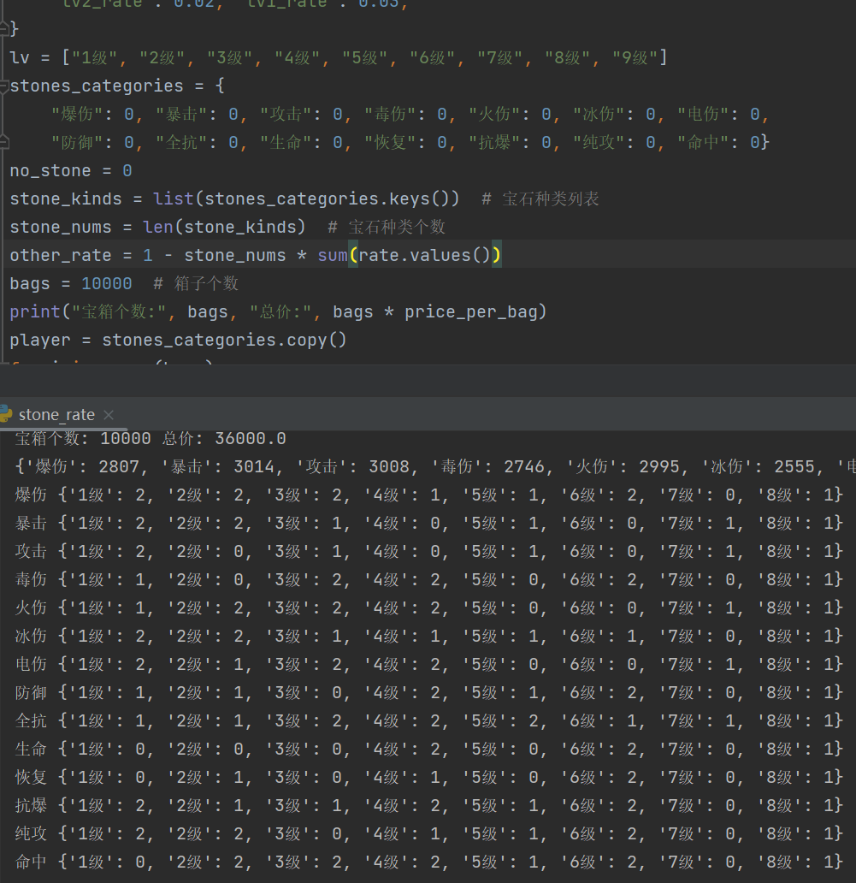
Task: Click the lv list variable name
Action: click(19, 58)
